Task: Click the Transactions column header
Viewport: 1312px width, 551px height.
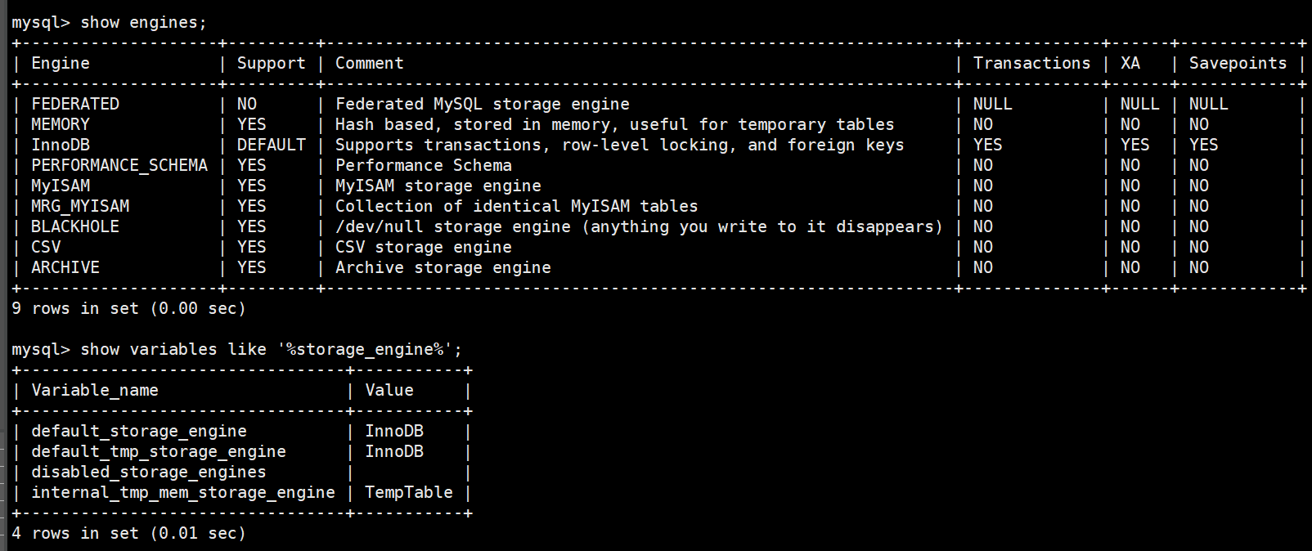Action: point(1031,64)
